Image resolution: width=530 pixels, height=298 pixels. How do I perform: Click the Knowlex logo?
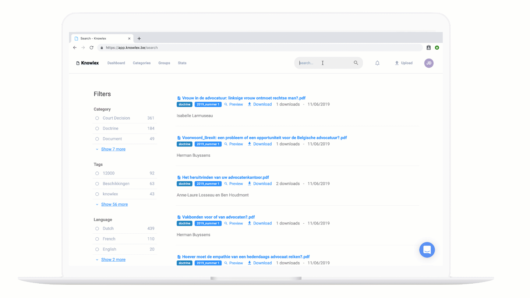(88, 63)
